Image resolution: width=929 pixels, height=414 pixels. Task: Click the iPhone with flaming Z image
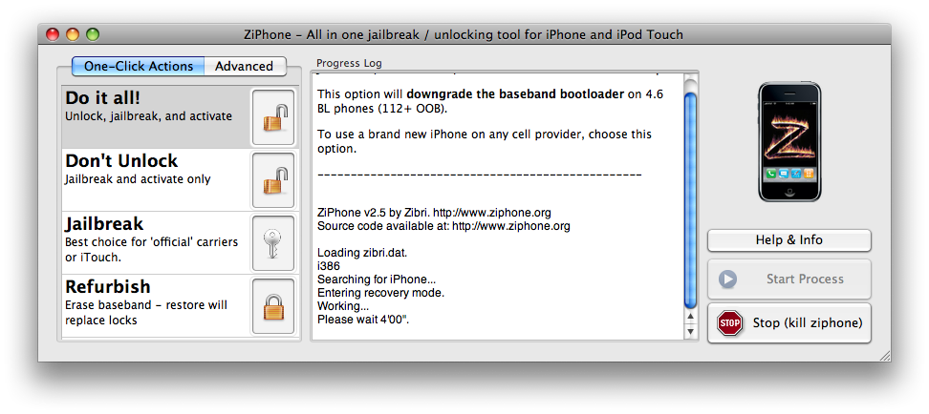789,142
